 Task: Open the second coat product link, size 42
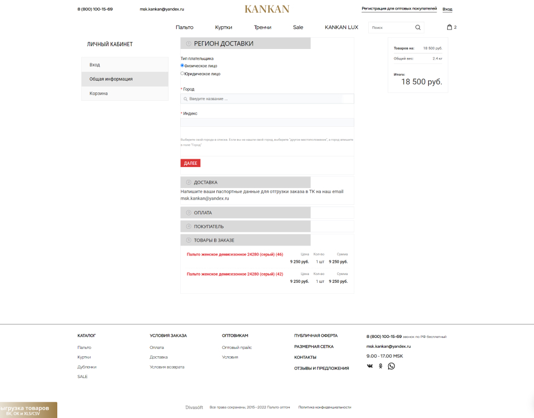click(x=235, y=274)
